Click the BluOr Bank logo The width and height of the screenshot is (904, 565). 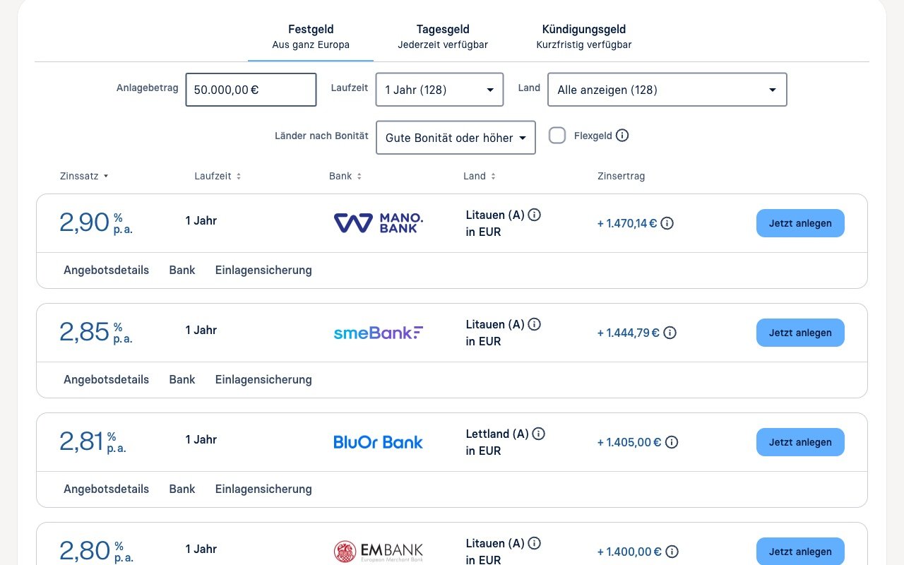coord(379,442)
